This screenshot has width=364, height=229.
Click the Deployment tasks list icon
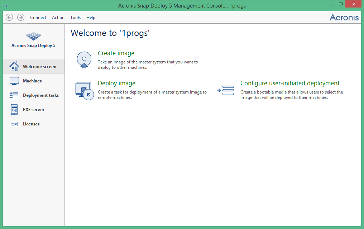pos(14,95)
